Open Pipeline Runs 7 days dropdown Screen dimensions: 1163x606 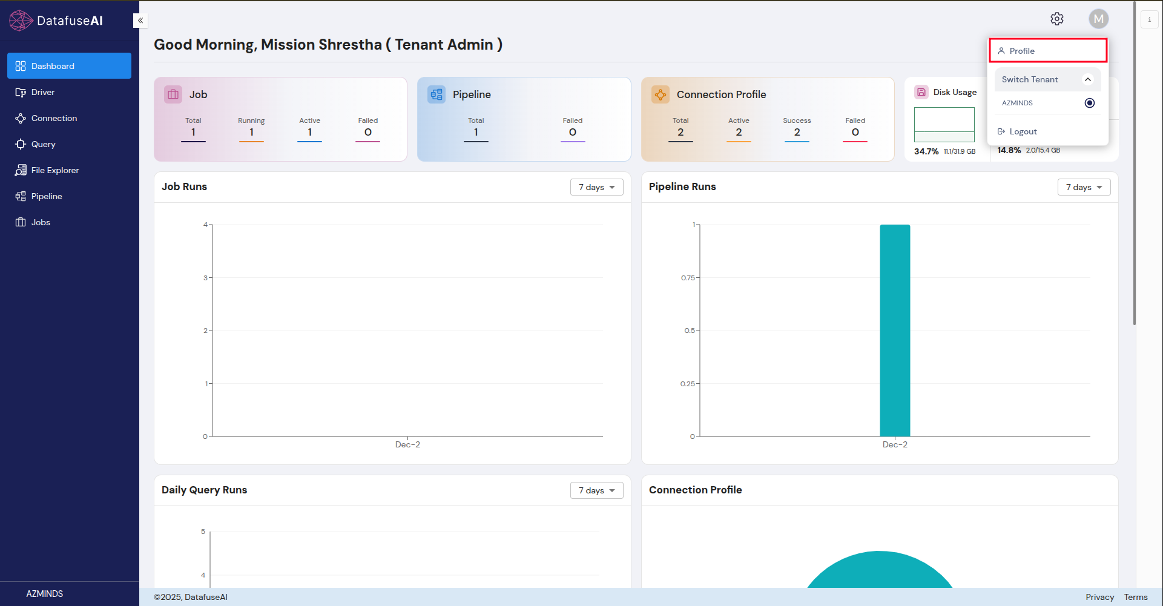click(1084, 187)
